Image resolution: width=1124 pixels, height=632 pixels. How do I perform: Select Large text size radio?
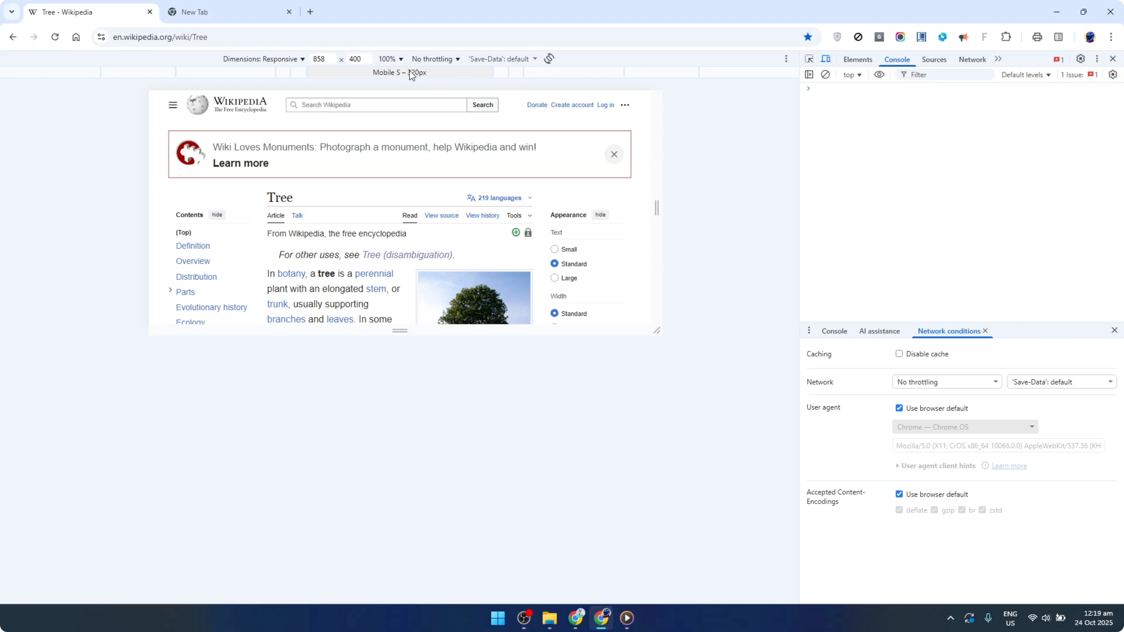(x=554, y=278)
